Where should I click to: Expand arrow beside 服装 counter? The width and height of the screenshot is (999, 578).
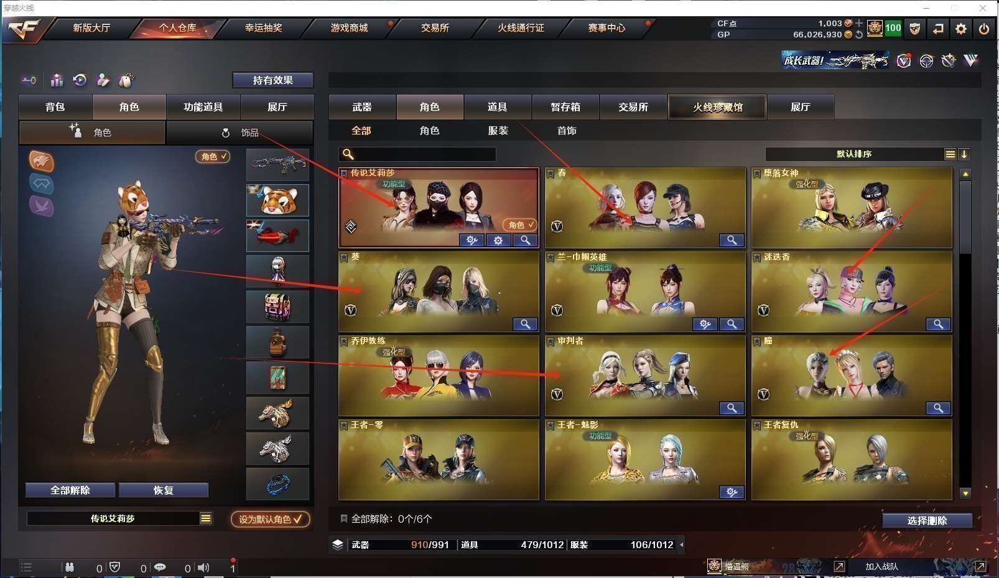(682, 545)
